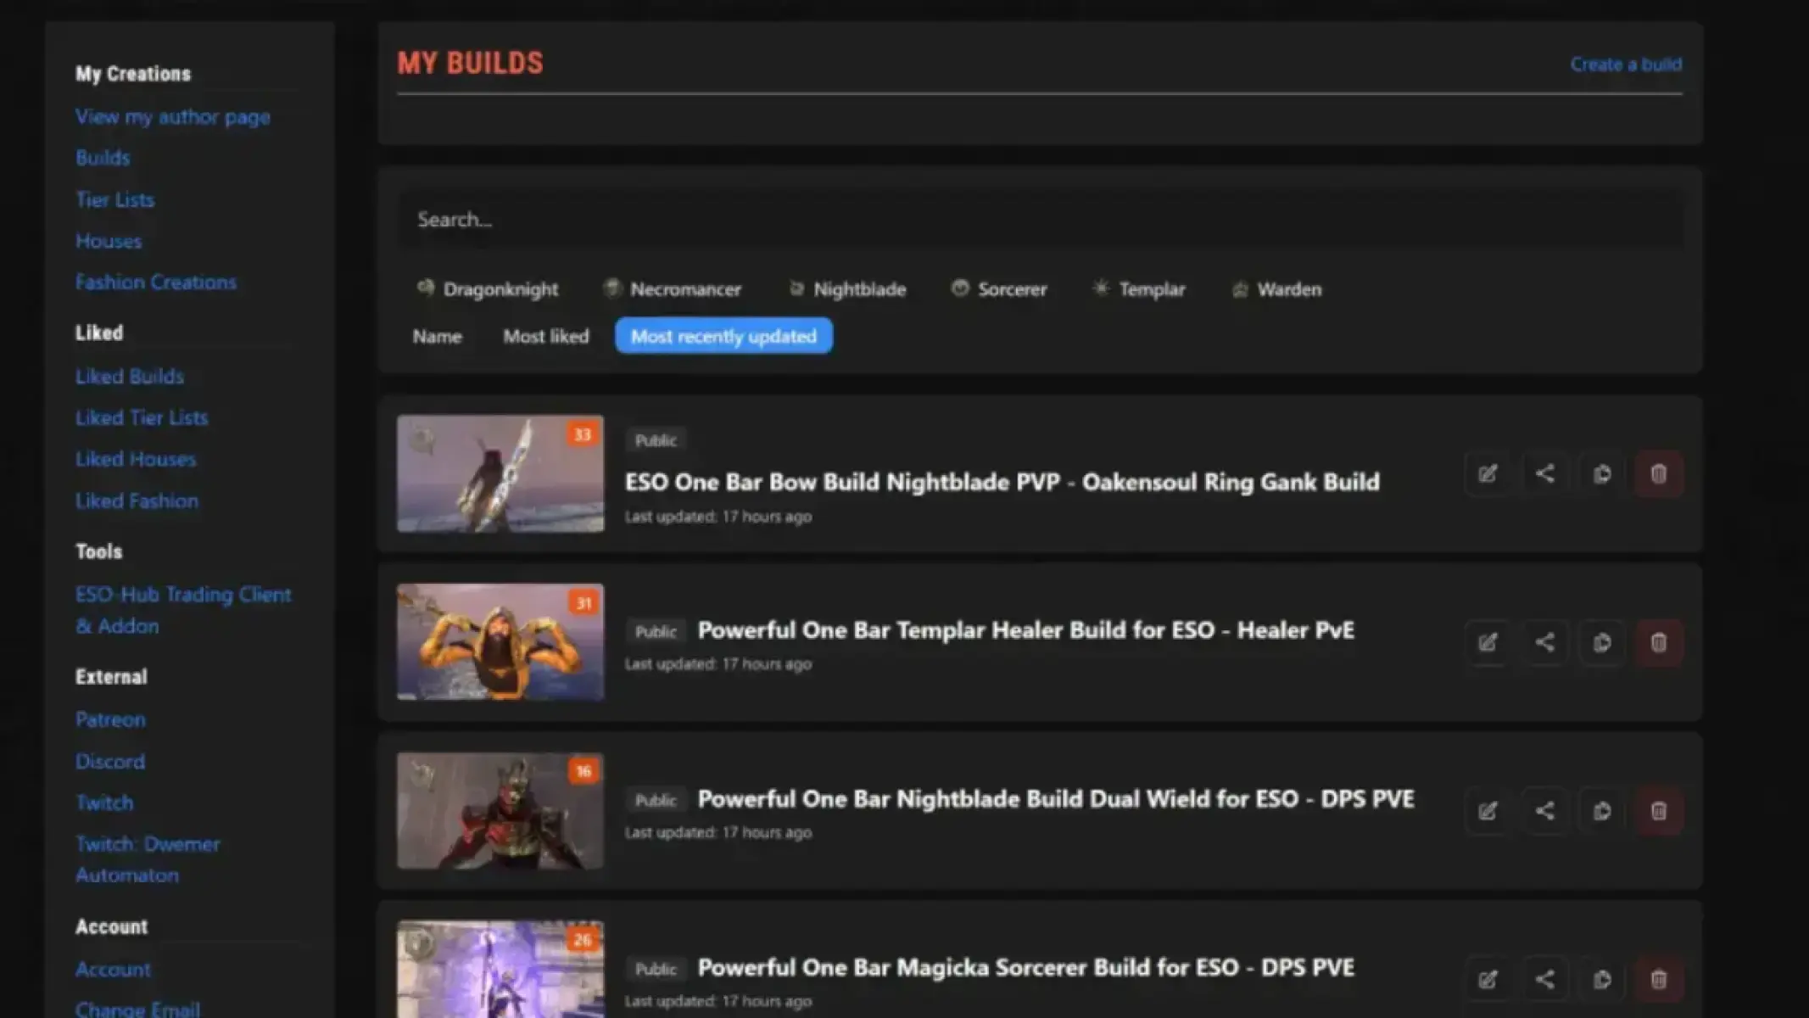Edit the Nightblade Dual Wield build
Viewport: 1809px width, 1018px height.
[1488, 811]
